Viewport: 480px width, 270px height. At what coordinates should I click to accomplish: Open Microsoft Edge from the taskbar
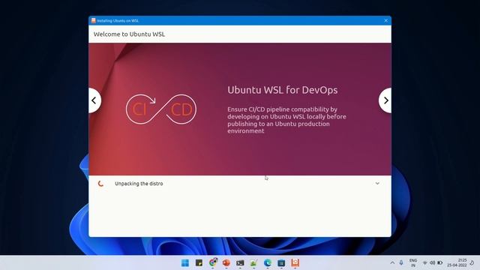click(268, 262)
